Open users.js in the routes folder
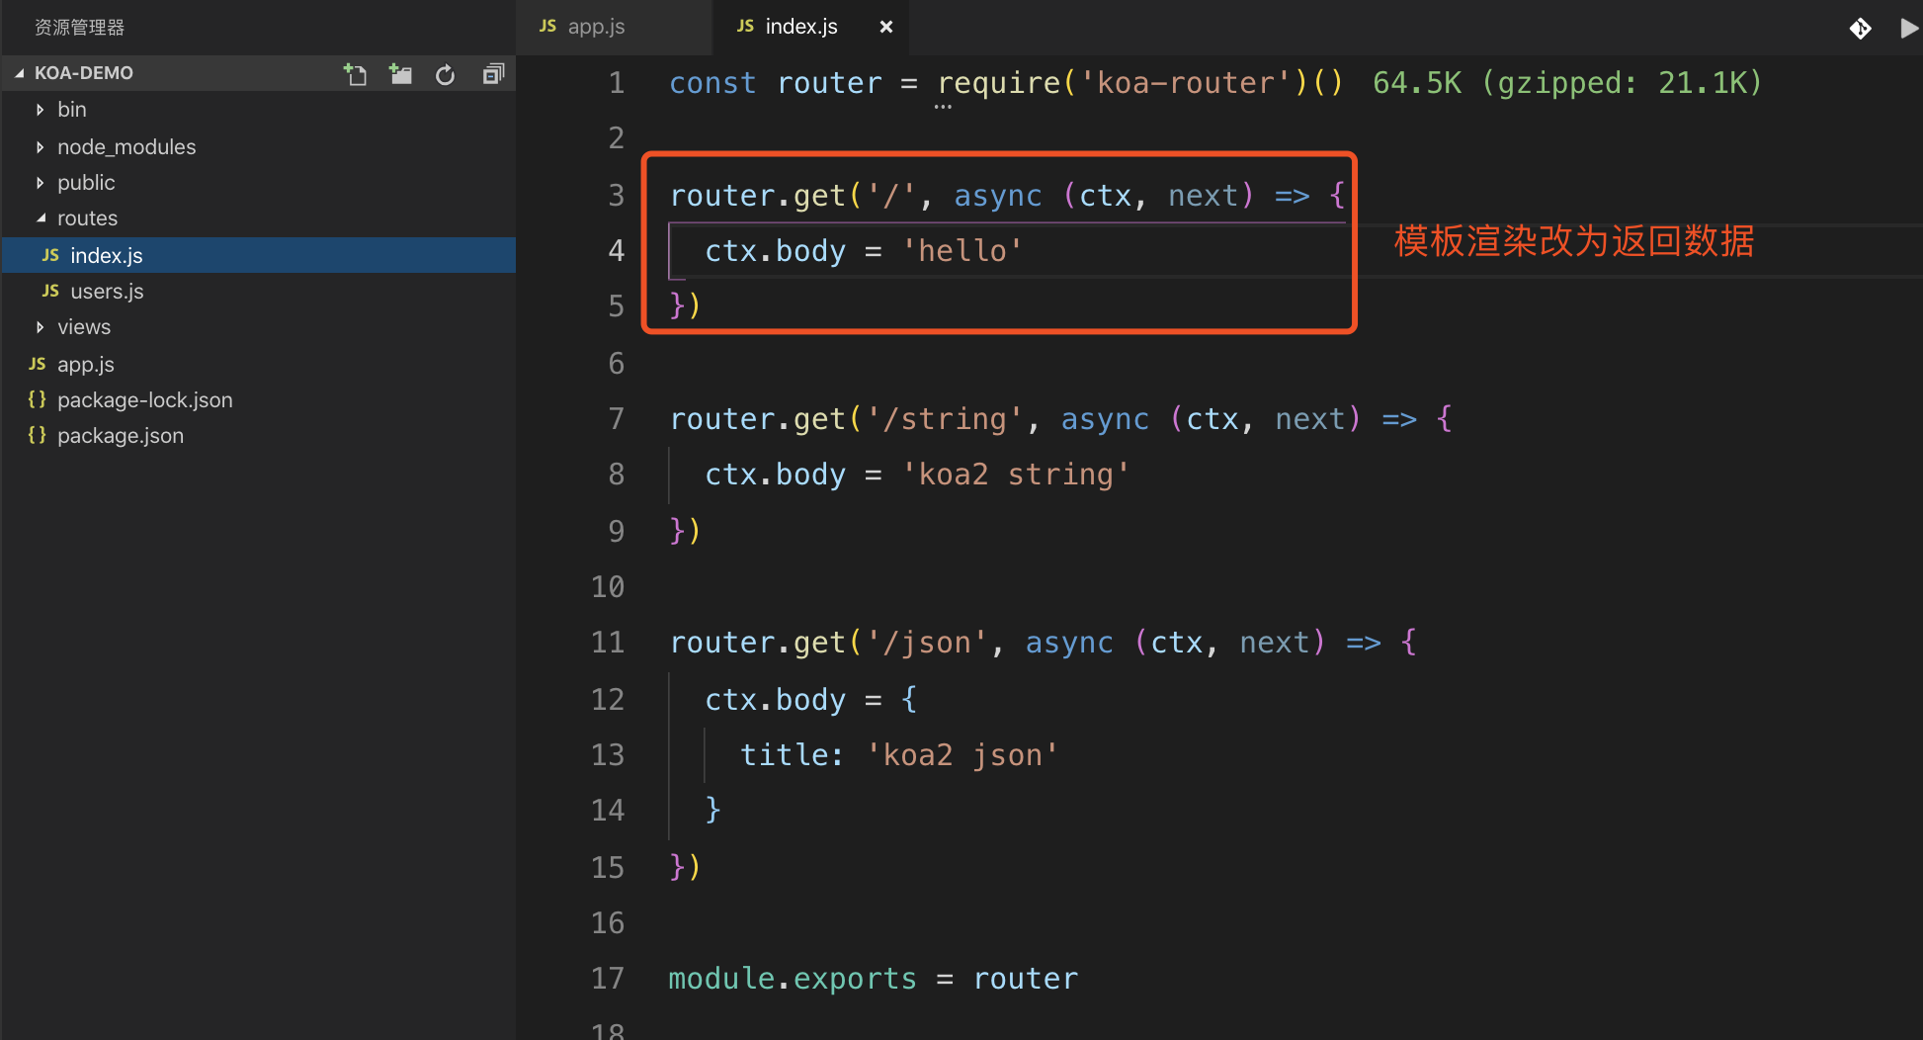The height and width of the screenshot is (1040, 1923). (107, 292)
